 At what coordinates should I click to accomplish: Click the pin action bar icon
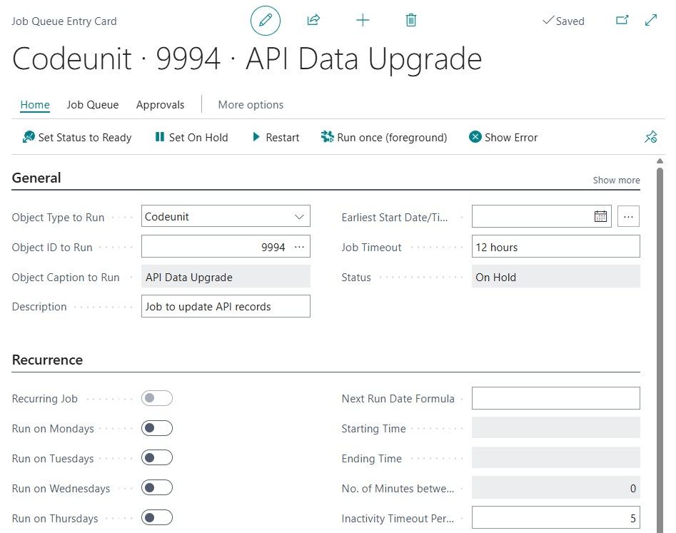[x=650, y=137]
